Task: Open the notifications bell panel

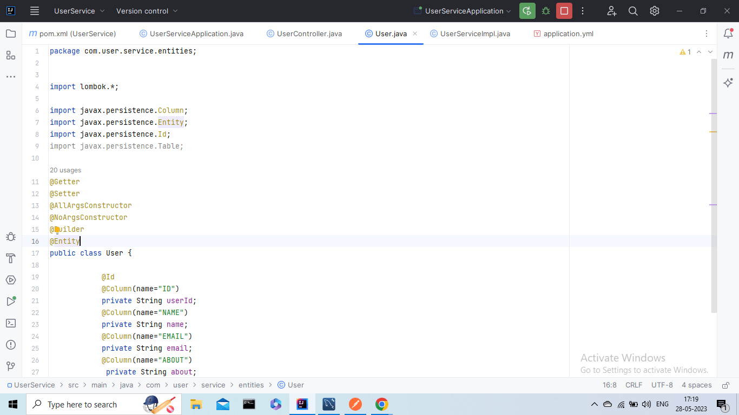Action: (728, 33)
